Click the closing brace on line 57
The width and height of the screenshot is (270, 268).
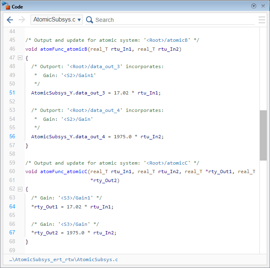(x=27, y=146)
